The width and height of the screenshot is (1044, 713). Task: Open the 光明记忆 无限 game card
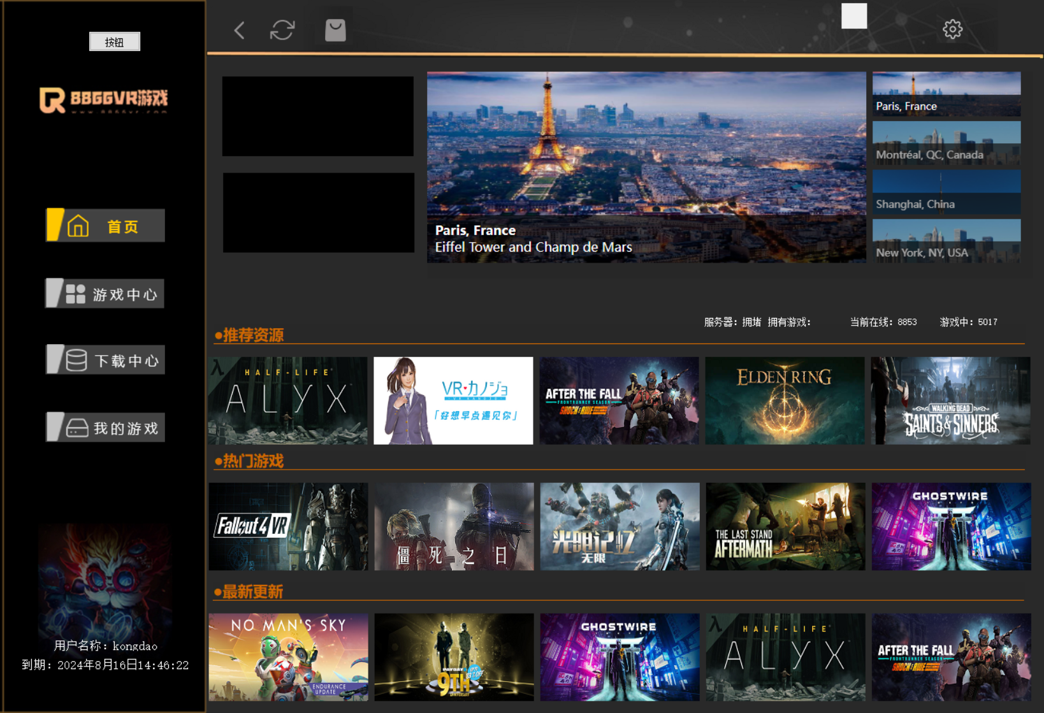tap(620, 526)
